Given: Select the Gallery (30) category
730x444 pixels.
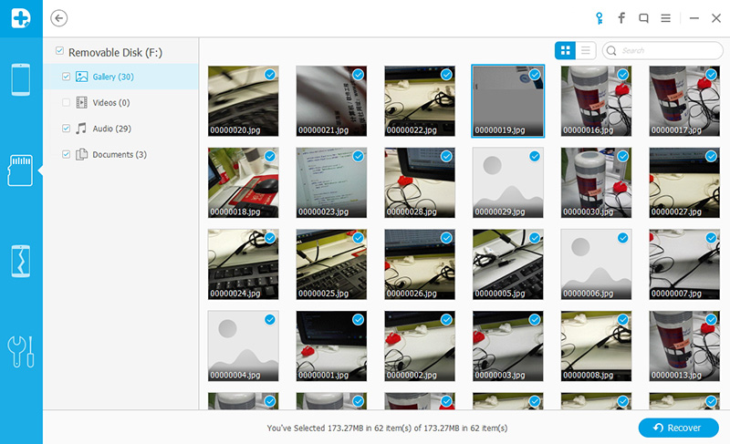Looking at the screenshot, I should (x=112, y=77).
